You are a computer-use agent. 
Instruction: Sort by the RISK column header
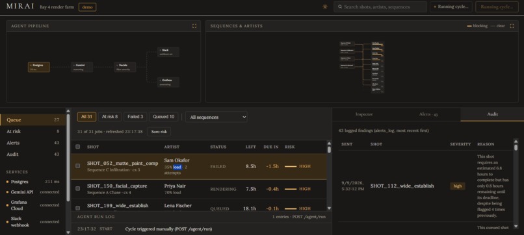pos(289,147)
